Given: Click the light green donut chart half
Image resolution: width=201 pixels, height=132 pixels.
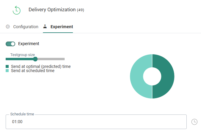Looking at the screenshot, I should point(137,77).
